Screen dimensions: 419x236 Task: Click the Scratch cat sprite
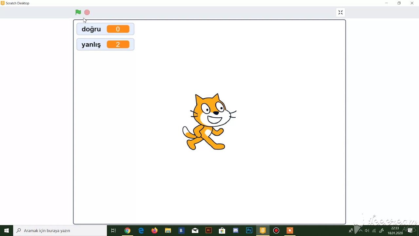[x=209, y=122]
